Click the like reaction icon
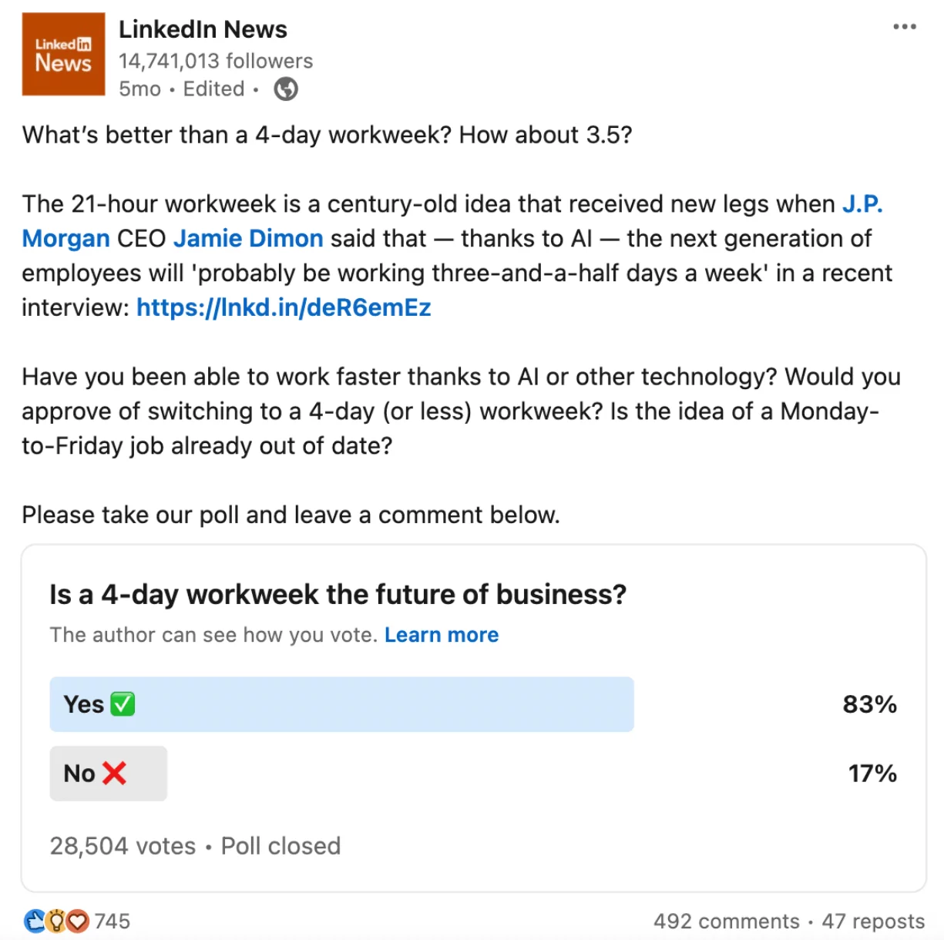 point(35,921)
